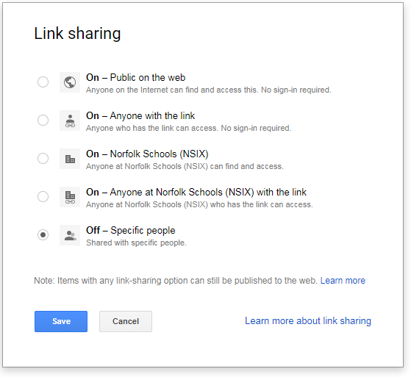
Task: Click the people icon next to Specific people
Action: pos(70,235)
